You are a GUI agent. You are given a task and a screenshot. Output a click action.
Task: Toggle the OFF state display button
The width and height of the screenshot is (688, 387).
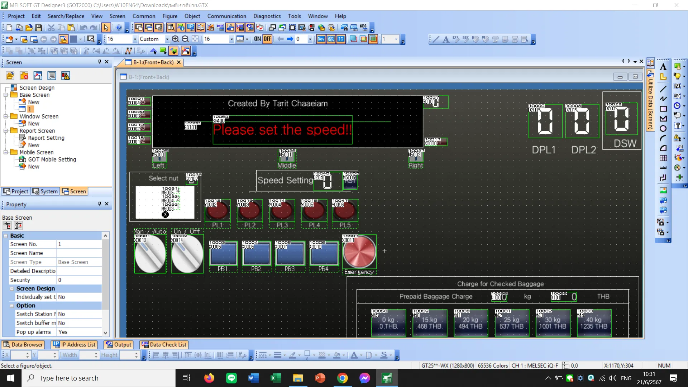267,39
